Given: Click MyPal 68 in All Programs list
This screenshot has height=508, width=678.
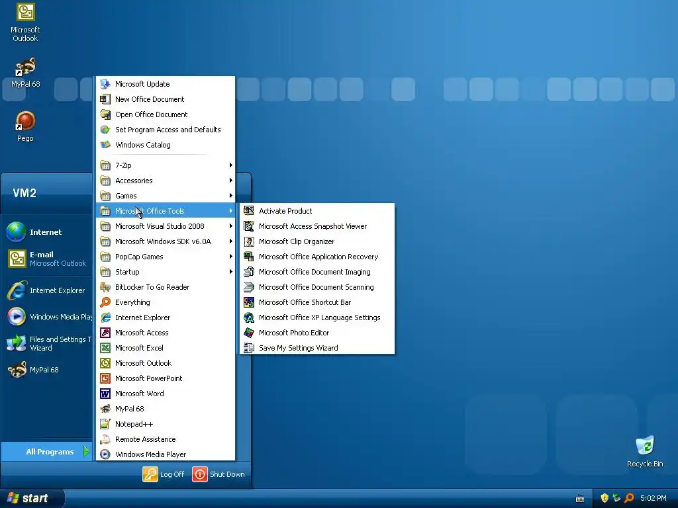Looking at the screenshot, I should 166,409.
